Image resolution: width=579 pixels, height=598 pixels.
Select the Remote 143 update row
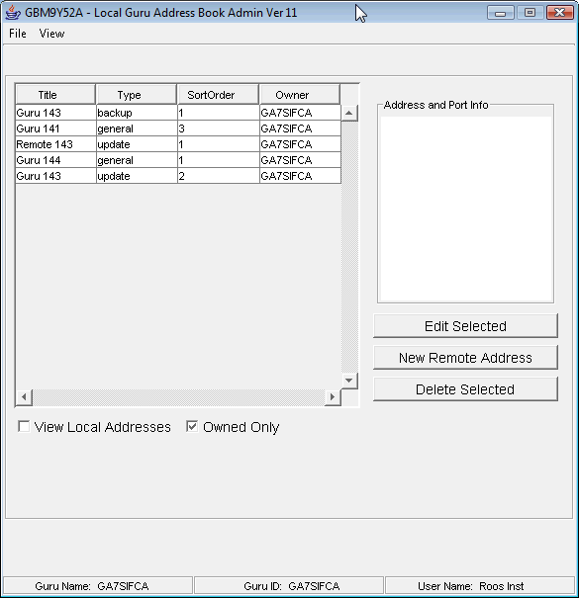point(178,144)
